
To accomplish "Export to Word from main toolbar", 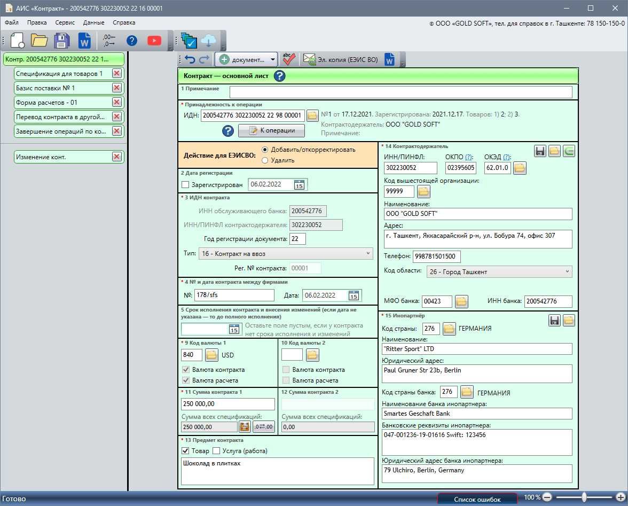I will pos(84,41).
